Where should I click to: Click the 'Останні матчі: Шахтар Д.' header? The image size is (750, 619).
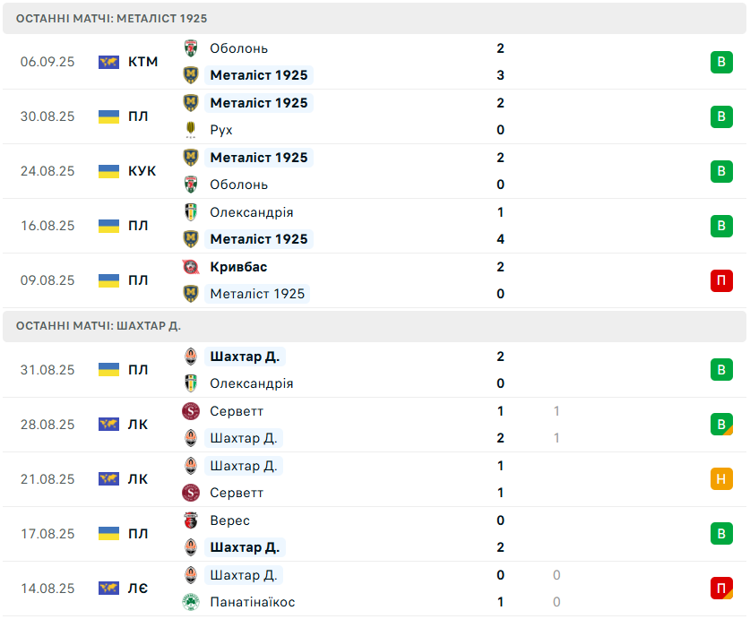click(99, 326)
